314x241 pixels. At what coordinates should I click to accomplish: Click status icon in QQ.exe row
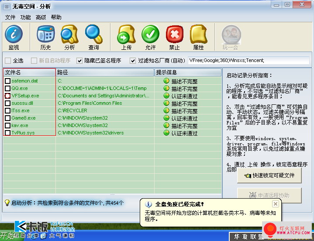pyautogui.click(x=166, y=88)
